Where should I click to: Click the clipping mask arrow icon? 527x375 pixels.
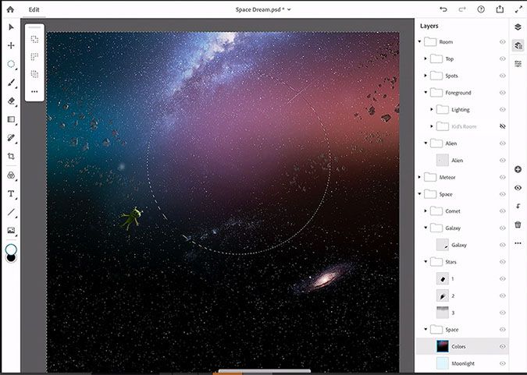click(518, 206)
